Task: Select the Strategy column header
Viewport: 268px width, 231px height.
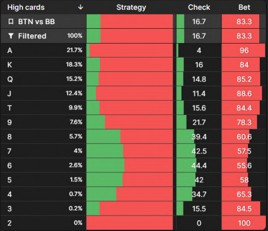Action: coord(131,7)
